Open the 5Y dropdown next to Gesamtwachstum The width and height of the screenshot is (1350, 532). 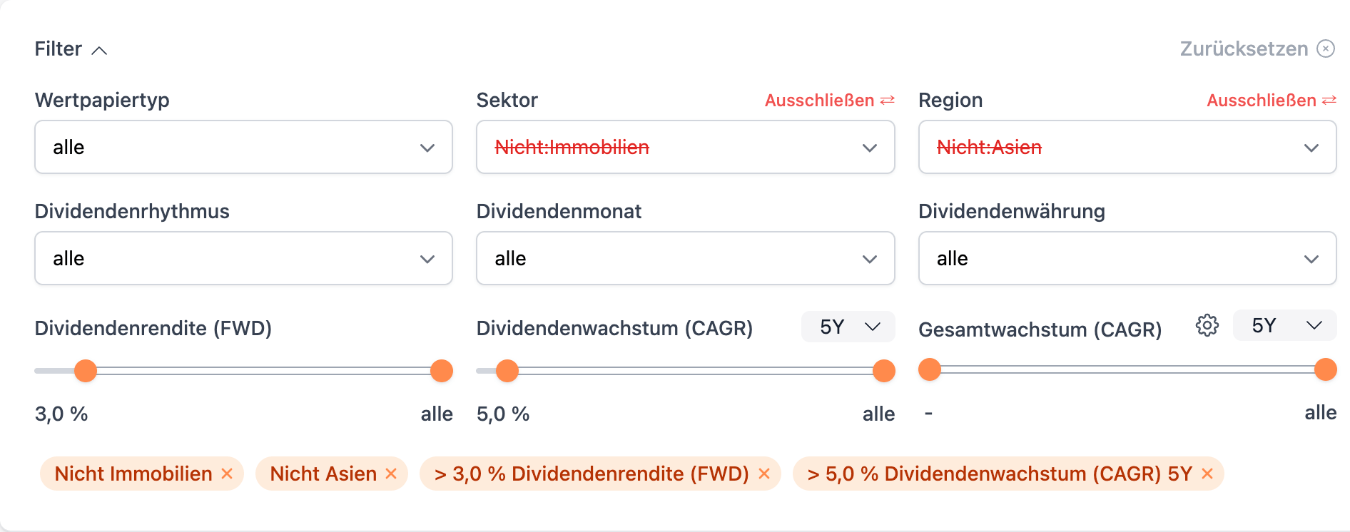pos(1284,325)
